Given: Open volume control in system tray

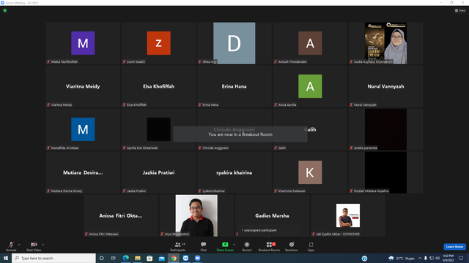Looking at the screenshot, I should [x=437, y=258].
